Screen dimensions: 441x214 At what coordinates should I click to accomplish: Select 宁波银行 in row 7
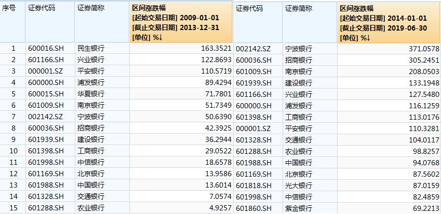(91, 117)
